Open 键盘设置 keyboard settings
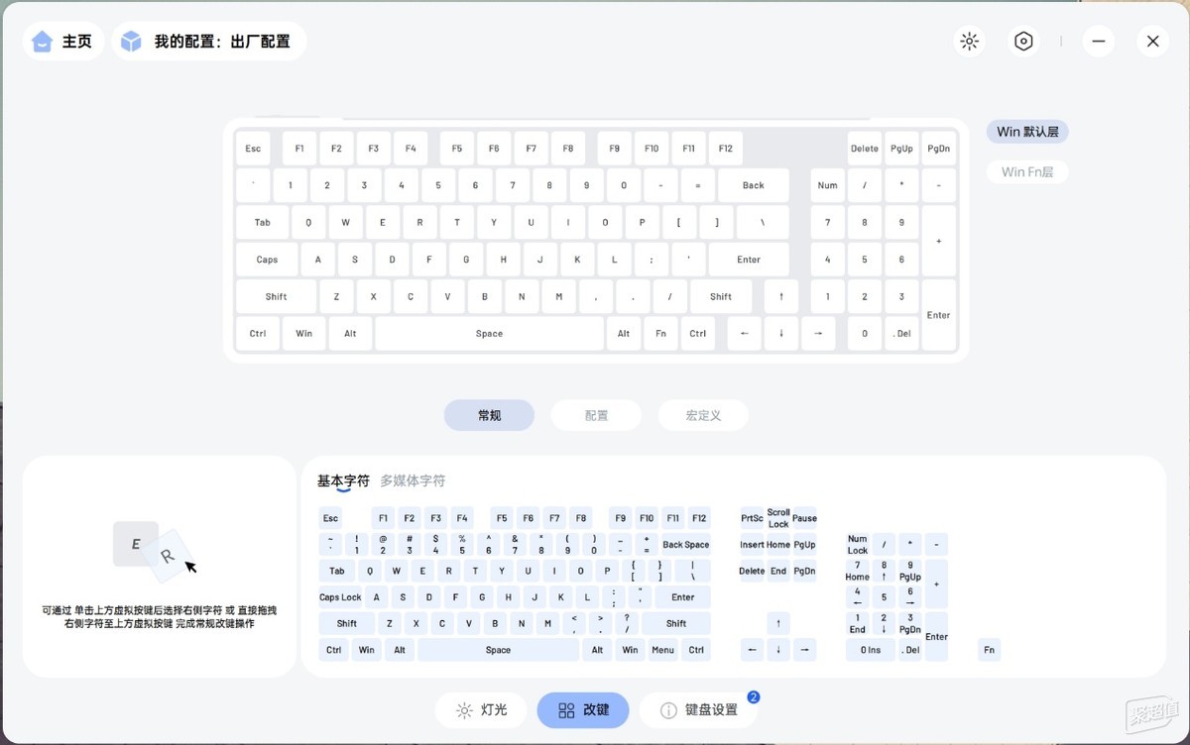Screen dimensions: 1190x745 click(699, 710)
